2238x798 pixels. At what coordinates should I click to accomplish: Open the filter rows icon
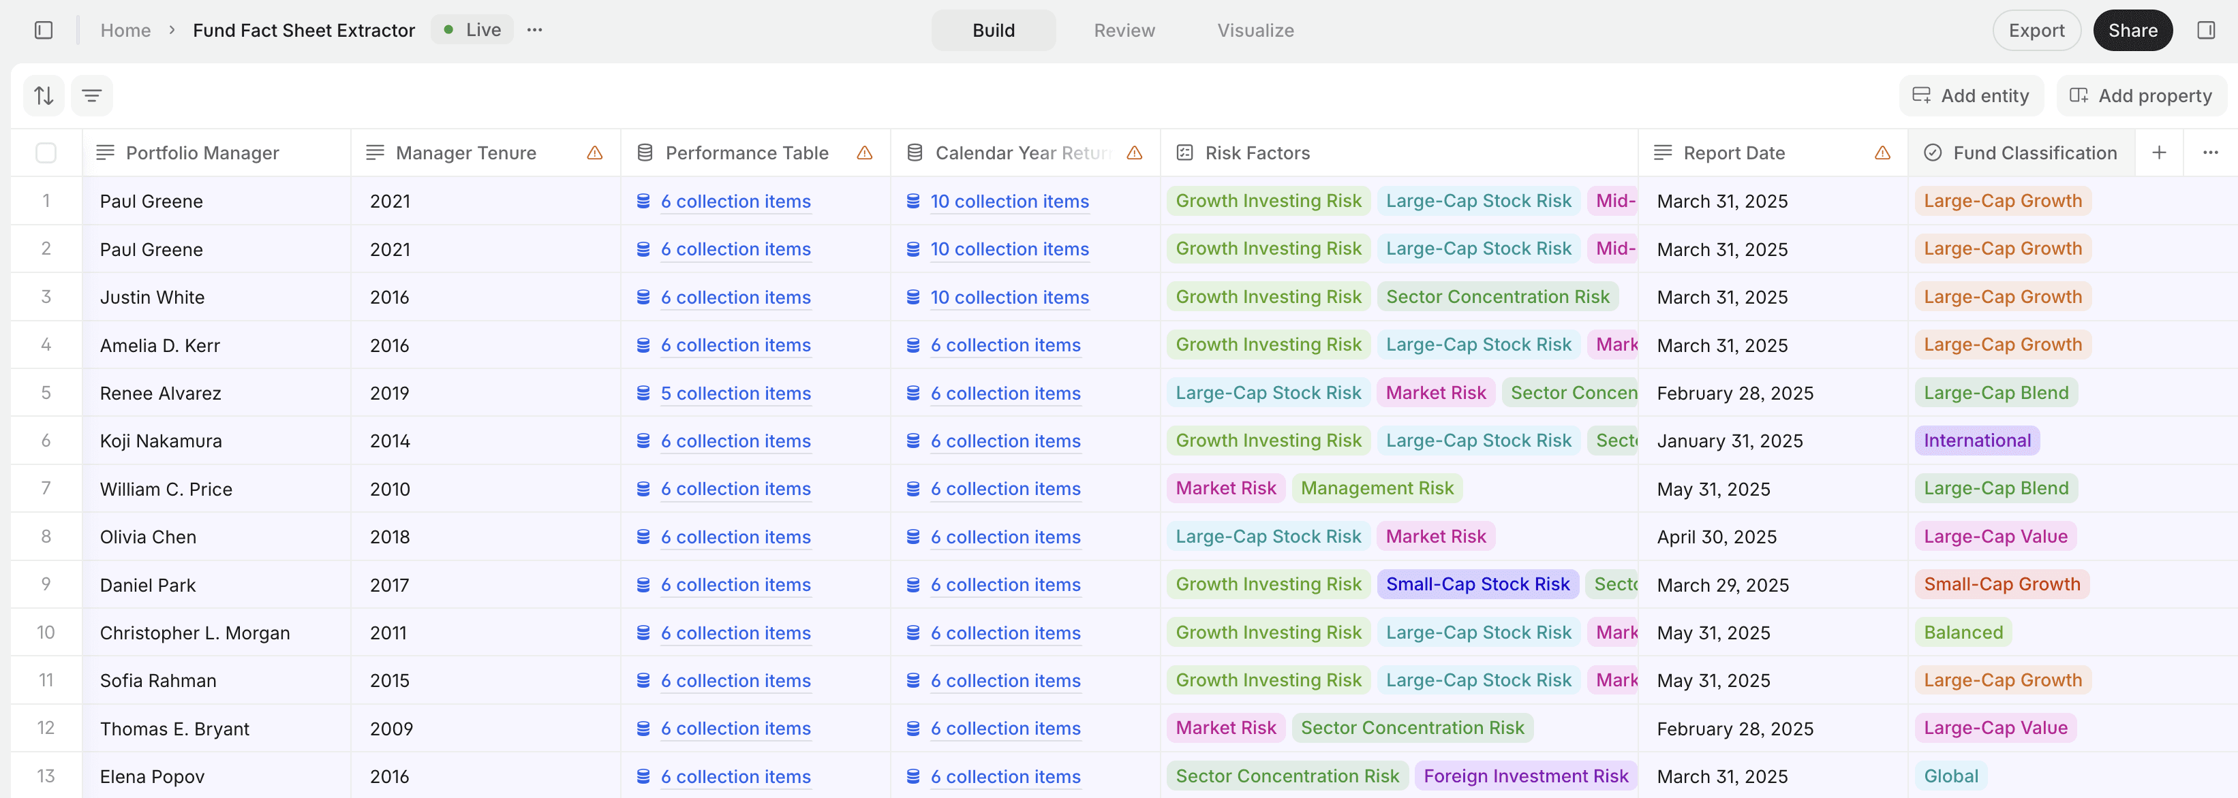coord(91,95)
